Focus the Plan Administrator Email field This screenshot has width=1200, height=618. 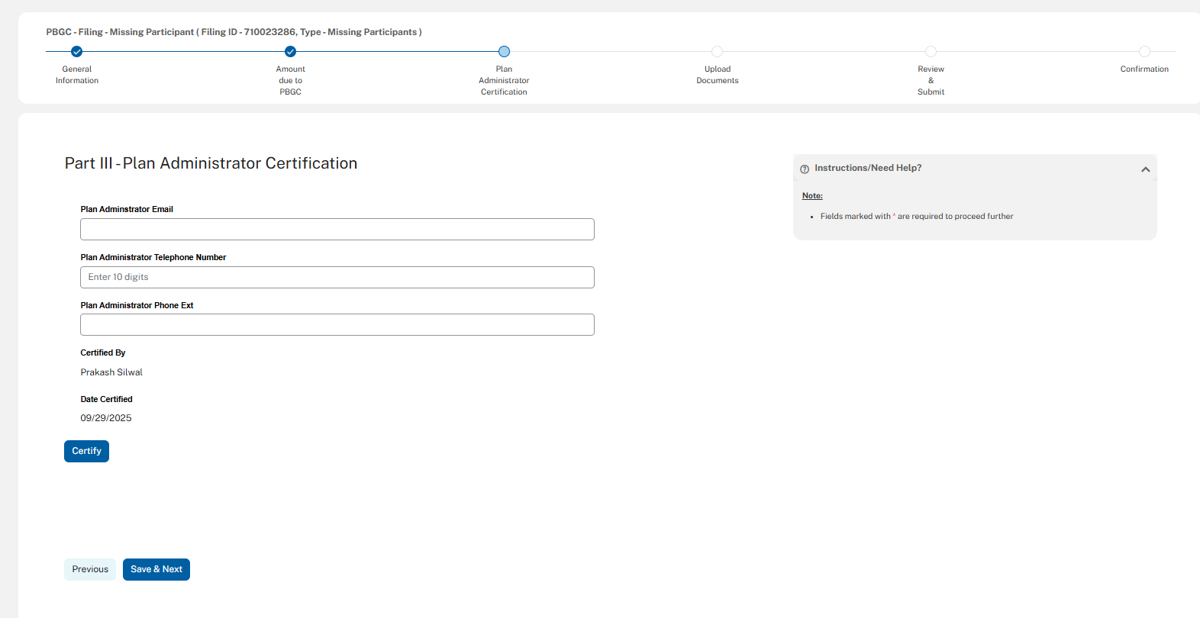pyautogui.click(x=337, y=230)
